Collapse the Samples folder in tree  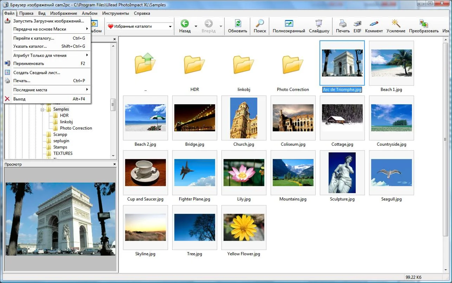tap(43, 109)
